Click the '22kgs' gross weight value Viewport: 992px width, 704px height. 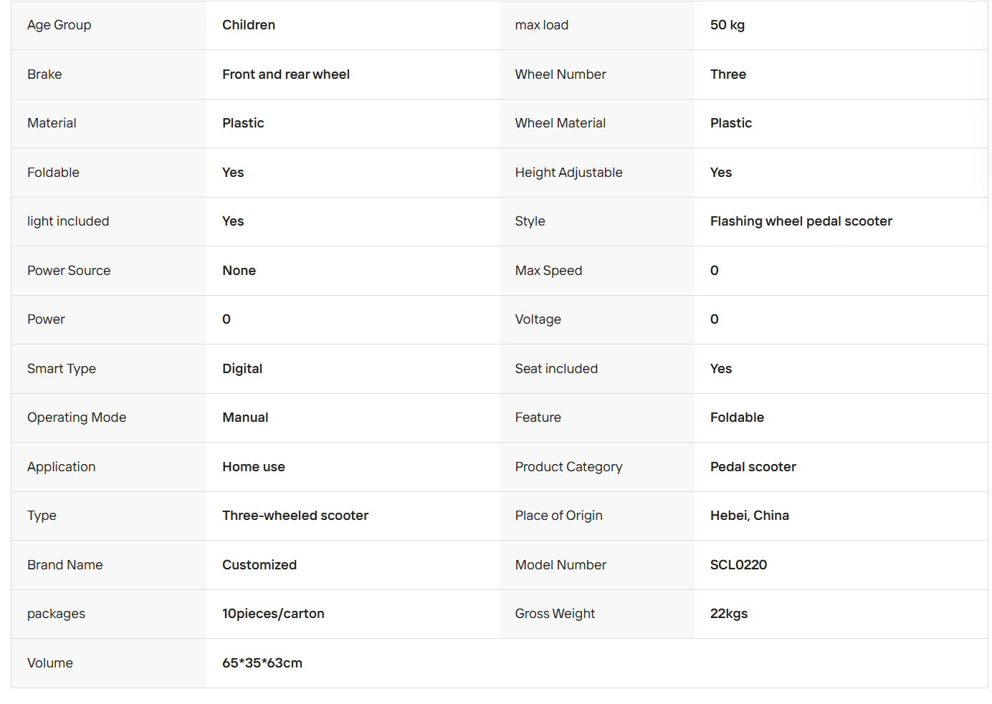coord(728,614)
